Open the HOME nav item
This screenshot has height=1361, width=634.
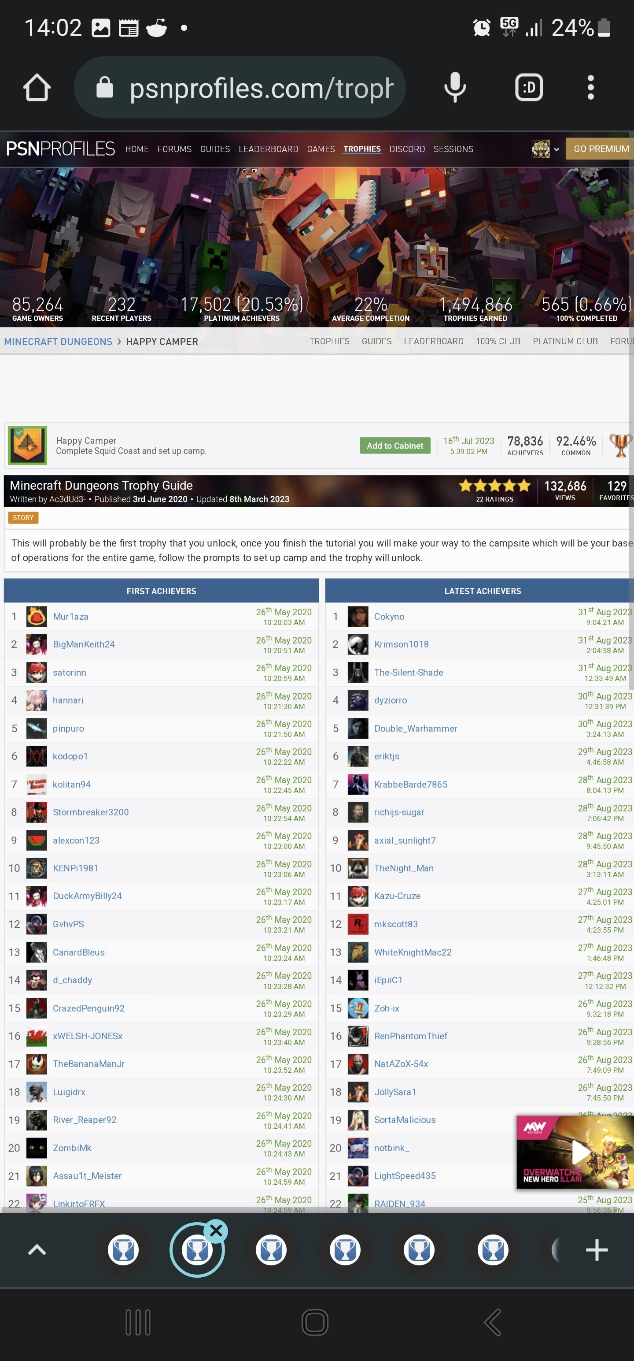137,149
